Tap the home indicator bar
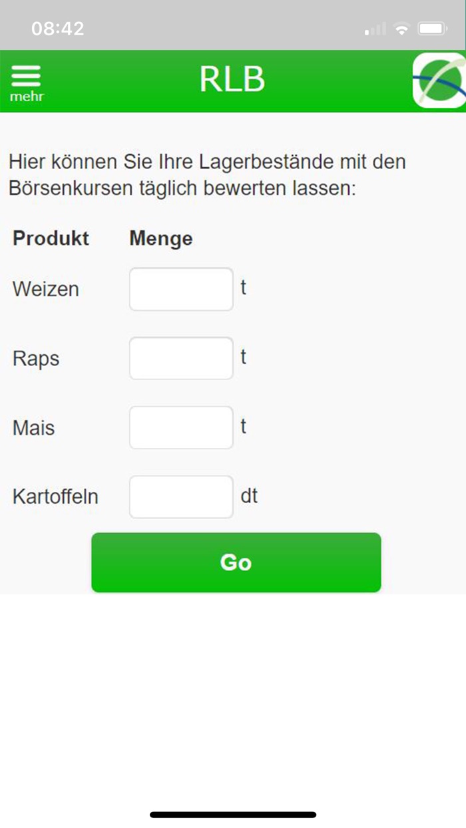The height and width of the screenshot is (828, 466). pyautogui.click(x=233, y=814)
